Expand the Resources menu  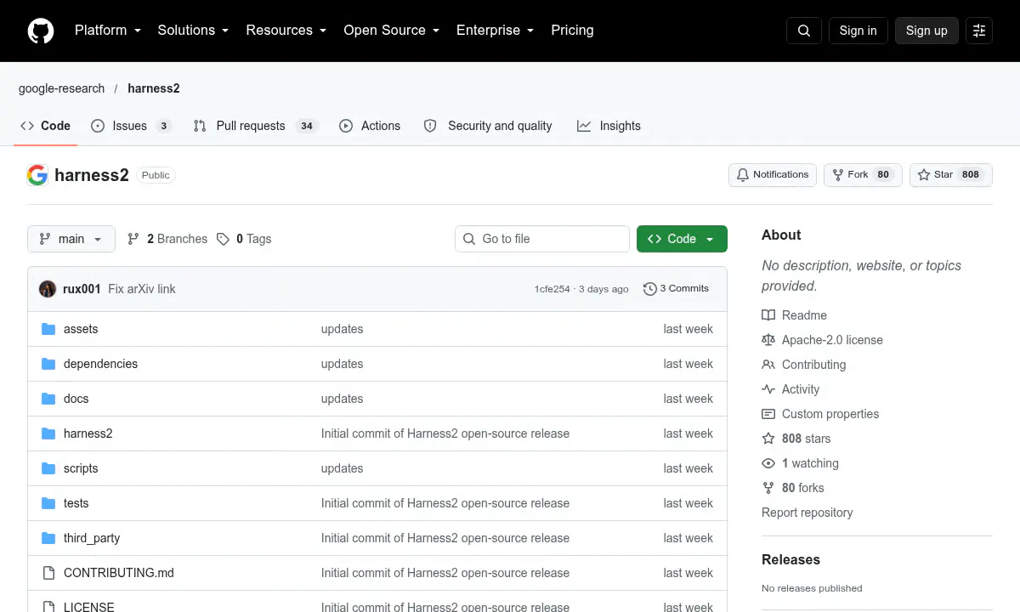pyautogui.click(x=286, y=31)
